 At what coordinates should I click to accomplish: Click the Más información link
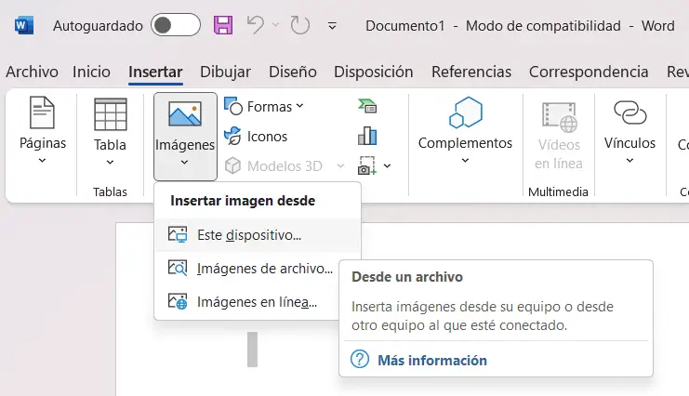click(432, 361)
